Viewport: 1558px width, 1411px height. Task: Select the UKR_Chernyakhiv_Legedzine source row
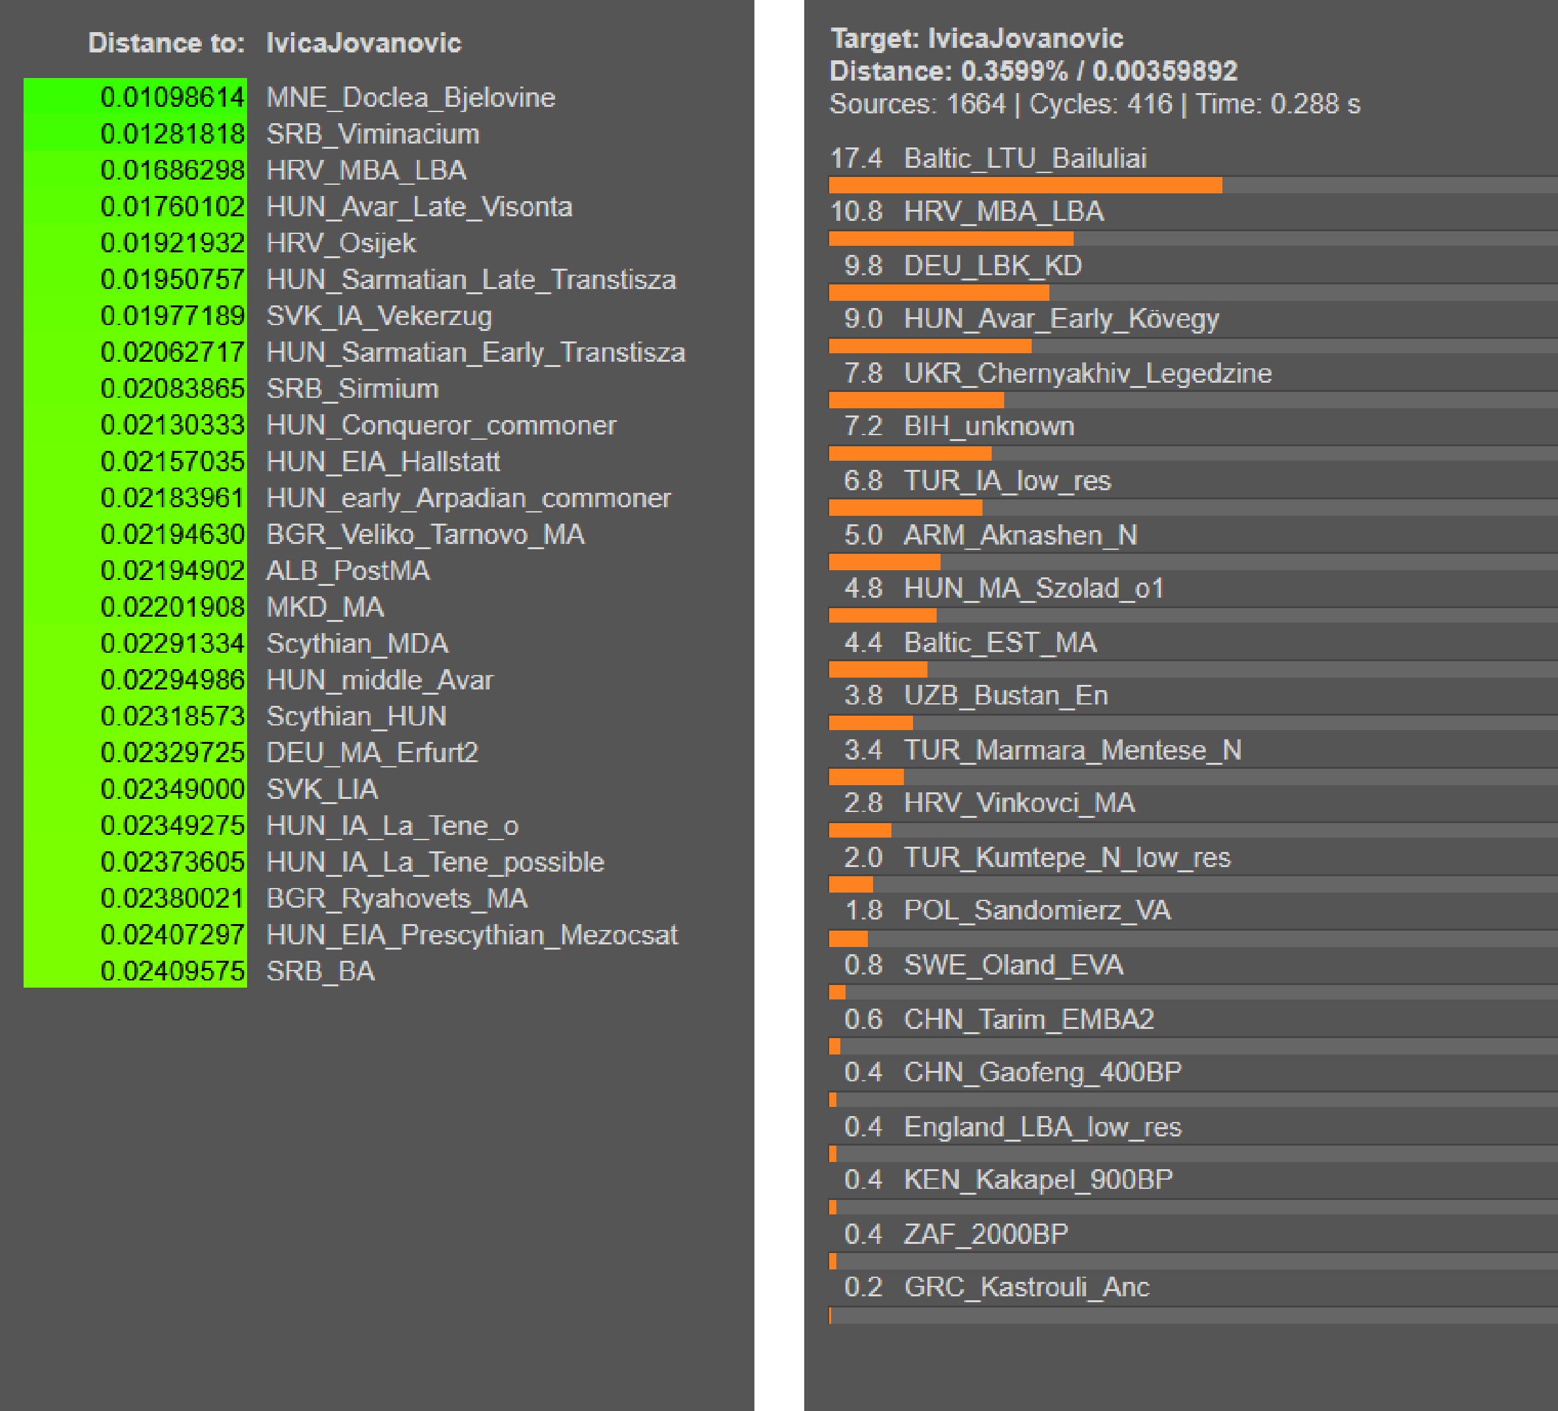[x=1087, y=373]
